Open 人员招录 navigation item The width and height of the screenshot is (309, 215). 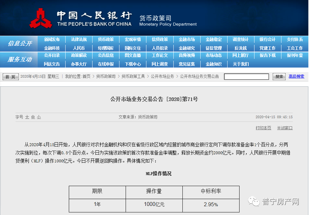[x=160, y=48]
